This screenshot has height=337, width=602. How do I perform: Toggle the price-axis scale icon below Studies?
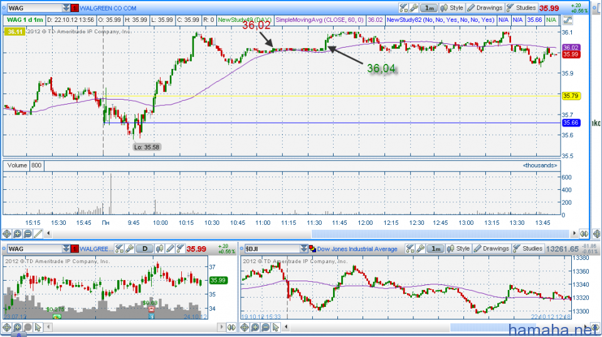568,20
